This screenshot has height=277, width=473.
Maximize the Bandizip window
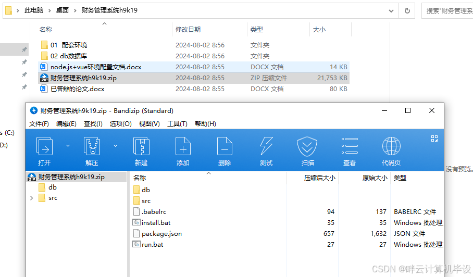click(408, 110)
